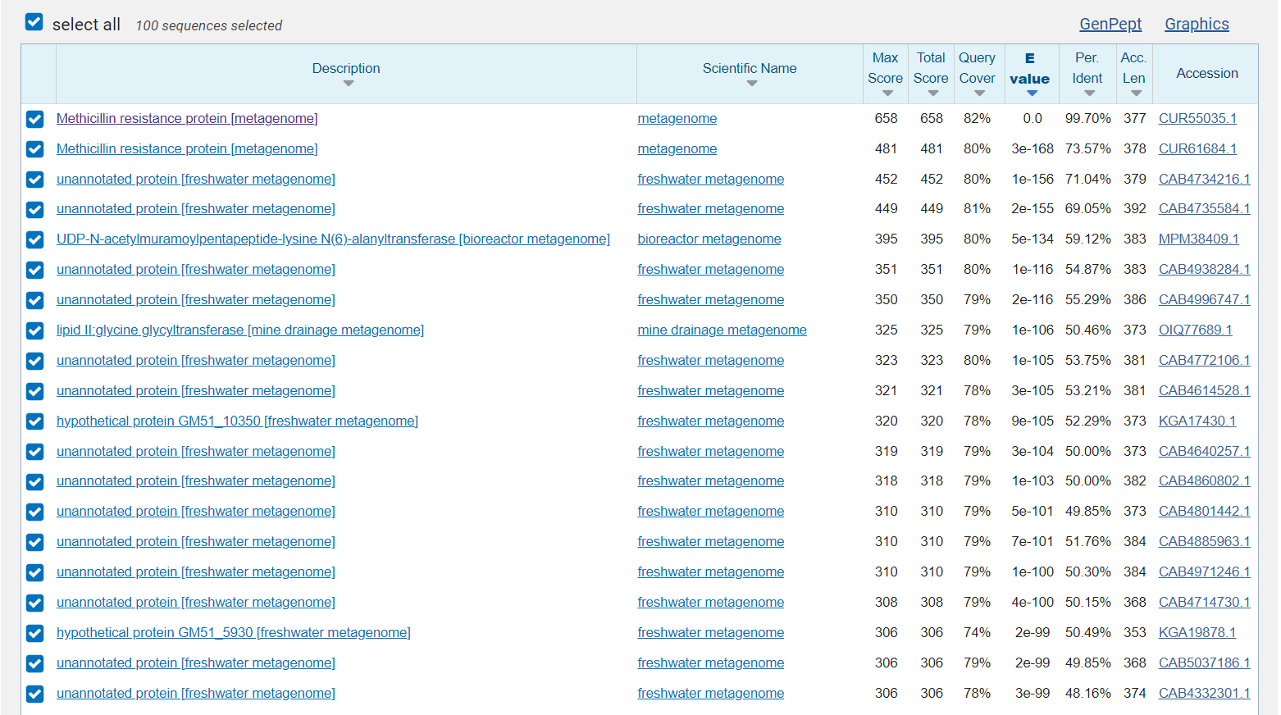Open accession CAB4735584.1
The image size is (1281, 715).
tap(1205, 208)
